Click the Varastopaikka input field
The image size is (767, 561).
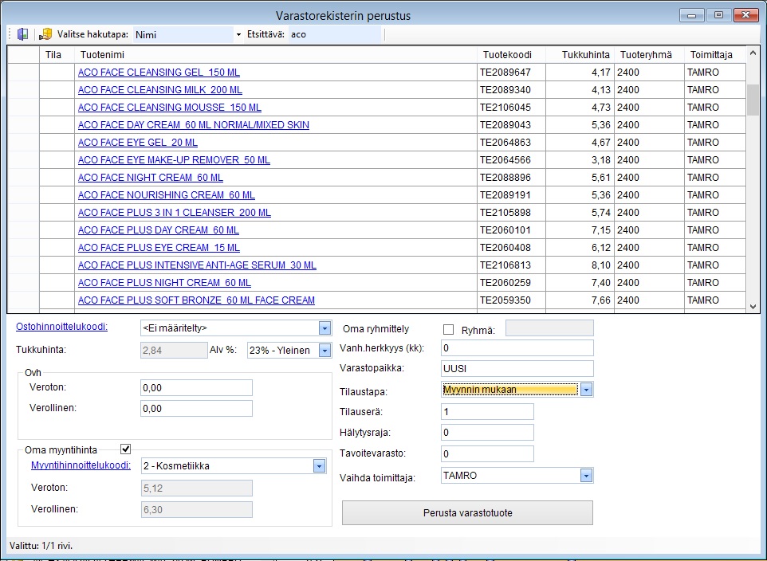517,368
